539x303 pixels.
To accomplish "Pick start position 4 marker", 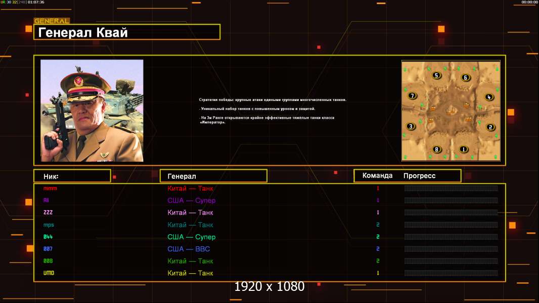I will pyautogui.click(x=489, y=97).
